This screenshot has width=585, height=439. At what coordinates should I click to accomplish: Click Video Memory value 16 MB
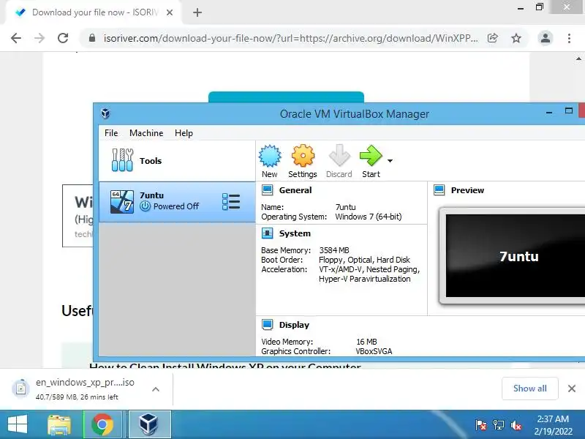367,342
